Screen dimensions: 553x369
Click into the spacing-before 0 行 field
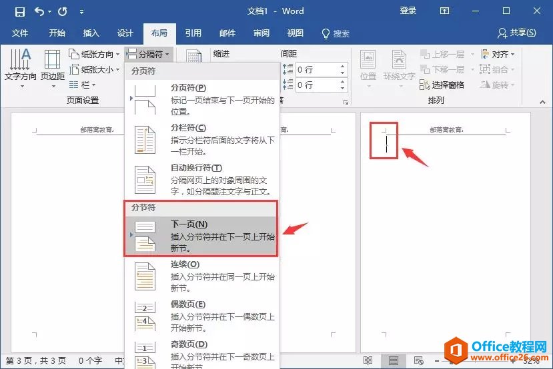coord(317,70)
